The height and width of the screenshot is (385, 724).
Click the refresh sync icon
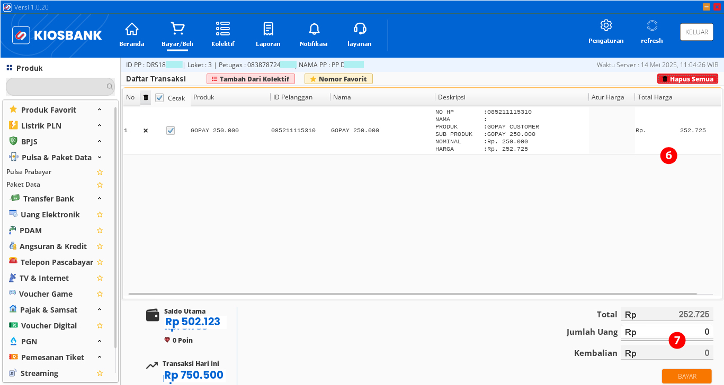(652, 25)
